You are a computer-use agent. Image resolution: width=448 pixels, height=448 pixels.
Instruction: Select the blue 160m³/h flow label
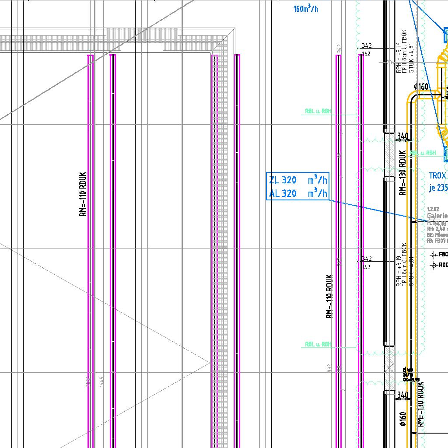[305, 8]
